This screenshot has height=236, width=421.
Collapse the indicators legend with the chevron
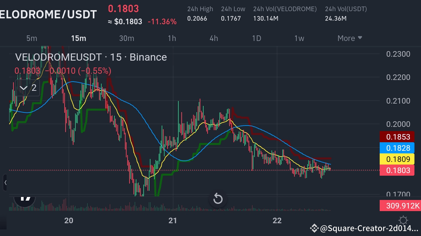coord(23,88)
